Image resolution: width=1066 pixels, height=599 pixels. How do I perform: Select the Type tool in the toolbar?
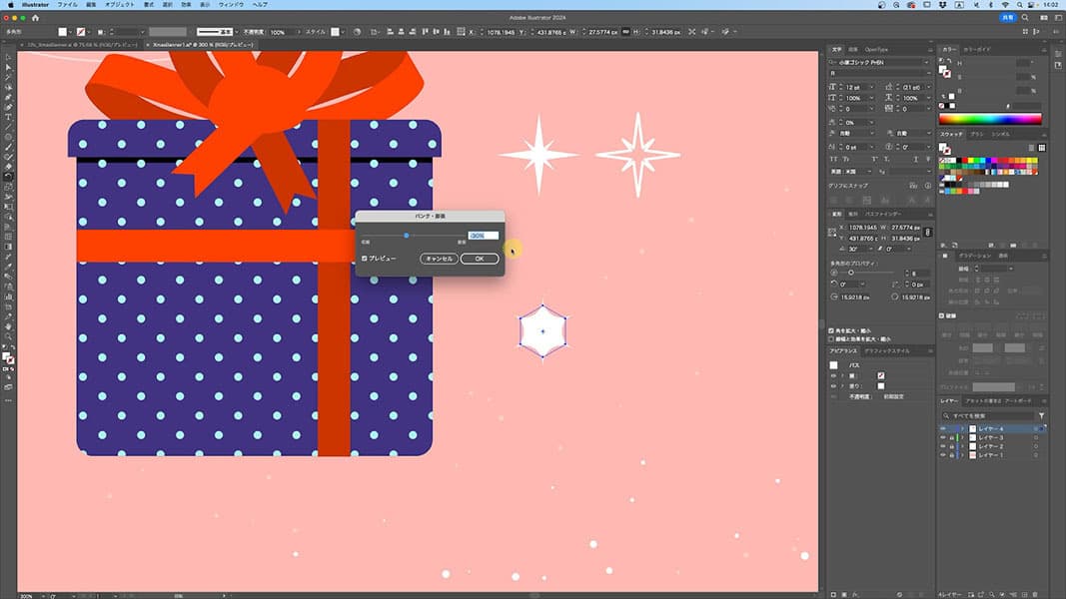(8, 117)
